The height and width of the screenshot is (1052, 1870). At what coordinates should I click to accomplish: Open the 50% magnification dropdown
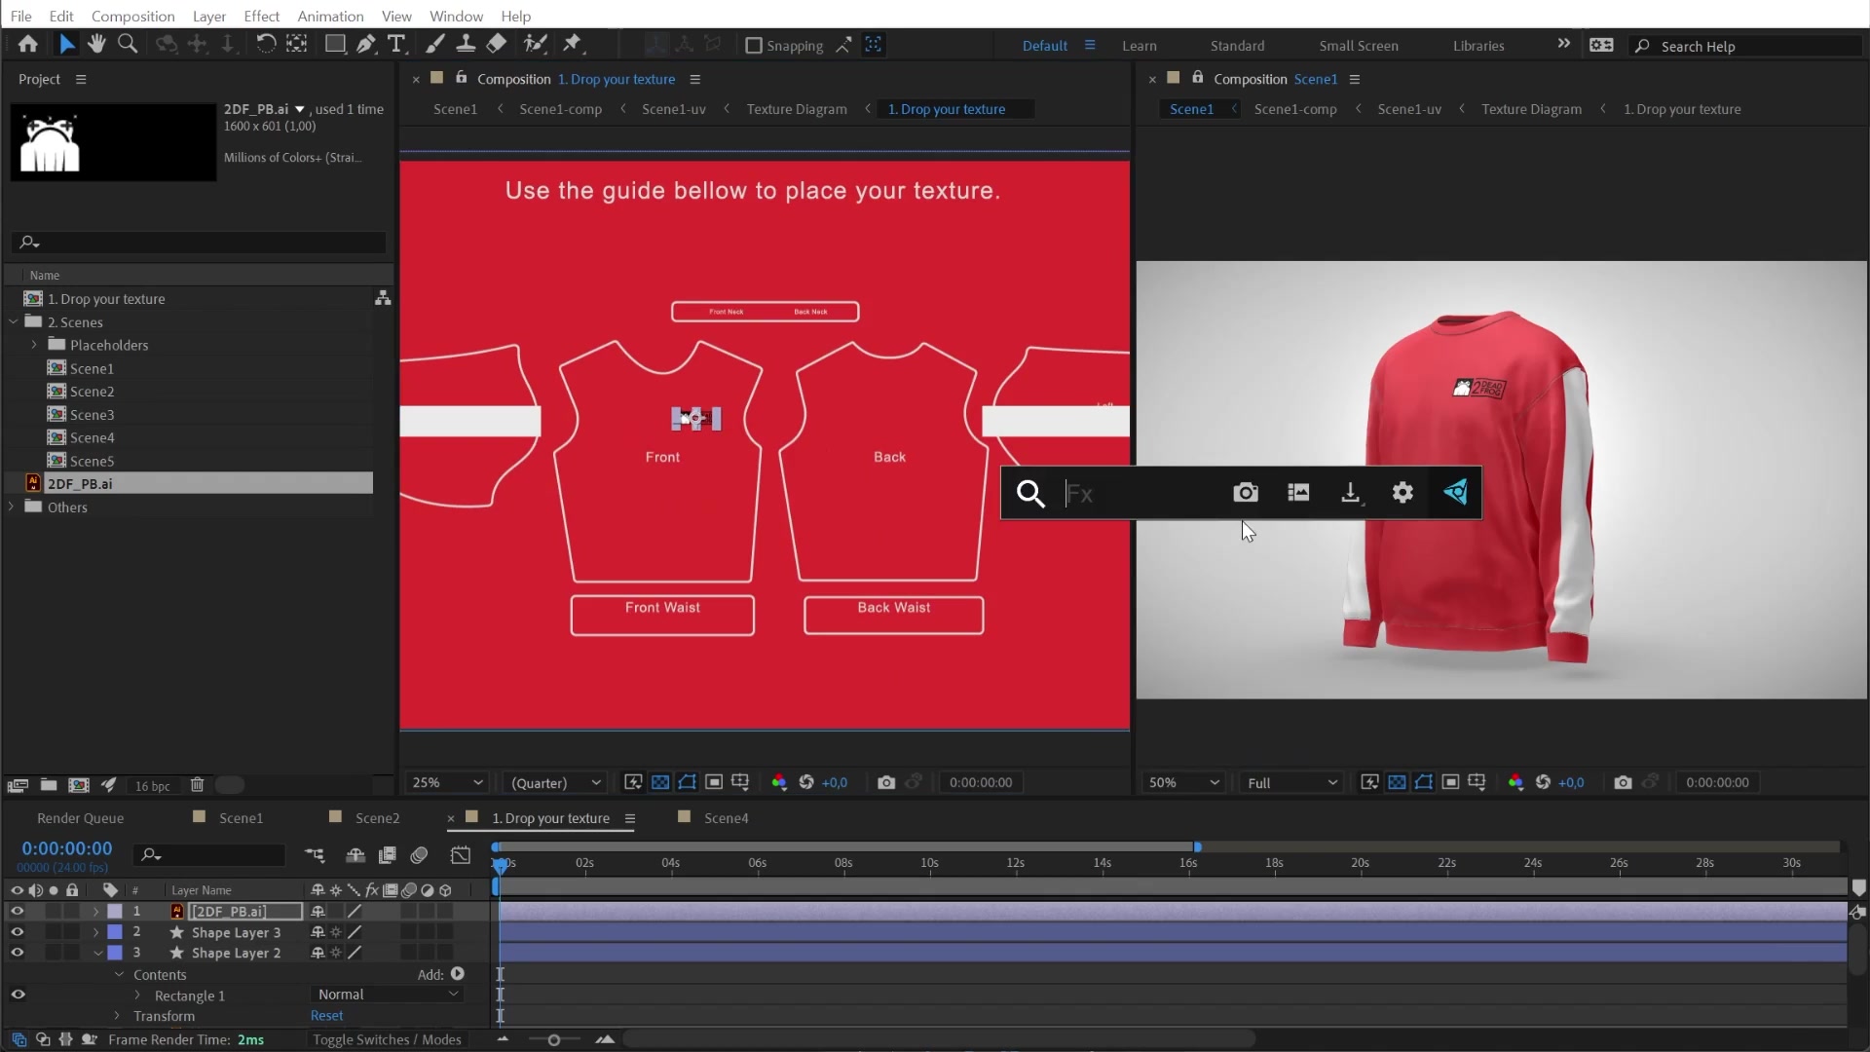pos(1183,782)
